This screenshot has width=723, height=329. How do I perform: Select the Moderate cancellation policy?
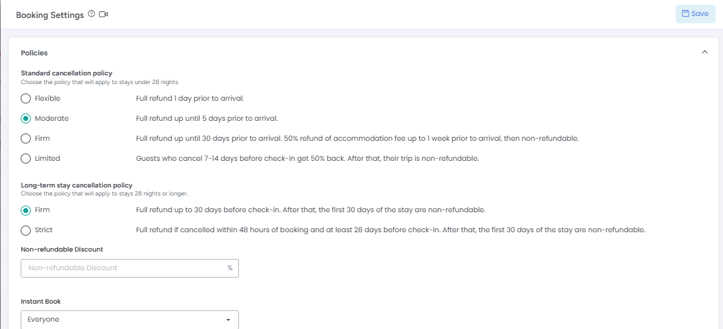(26, 118)
